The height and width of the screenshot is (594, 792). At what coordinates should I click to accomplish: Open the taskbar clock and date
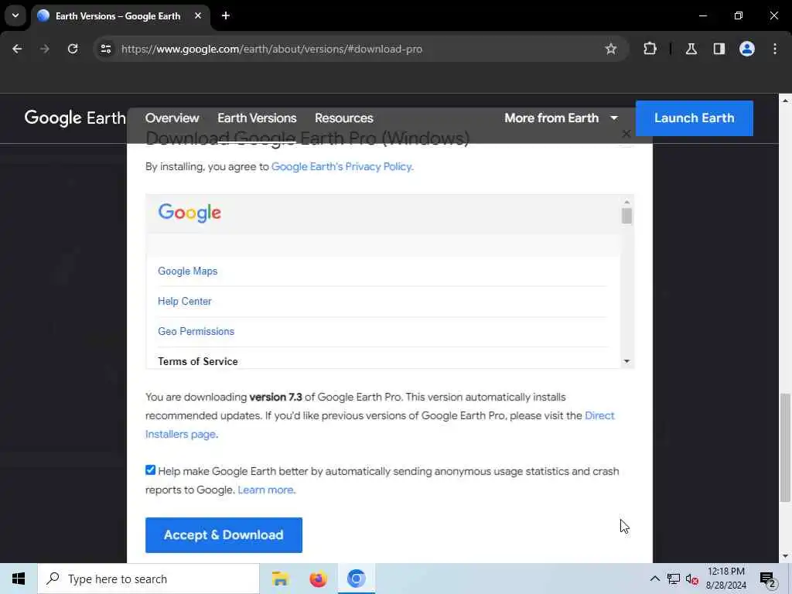725,579
